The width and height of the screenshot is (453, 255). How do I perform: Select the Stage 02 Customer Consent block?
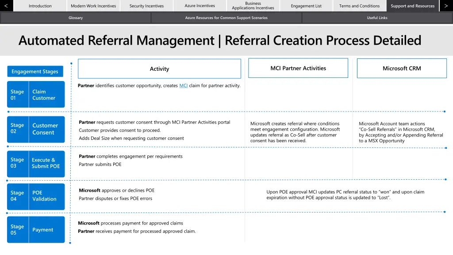coord(36,129)
